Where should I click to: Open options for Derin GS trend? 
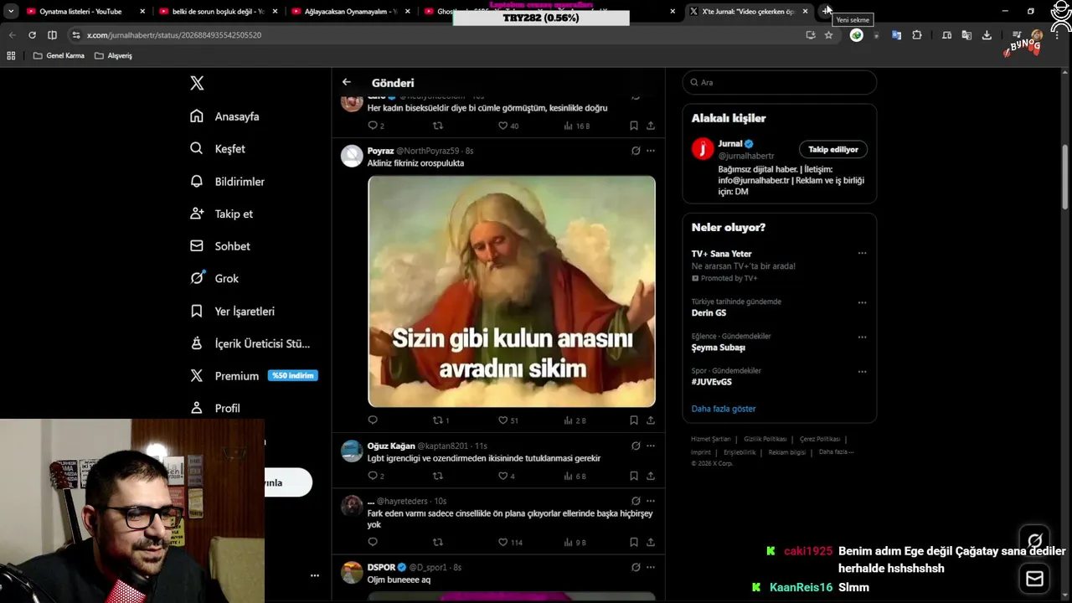862,302
